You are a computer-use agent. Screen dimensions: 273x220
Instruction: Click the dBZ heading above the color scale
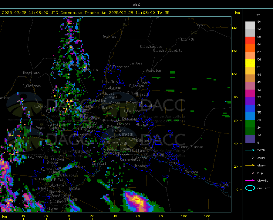(257, 15)
